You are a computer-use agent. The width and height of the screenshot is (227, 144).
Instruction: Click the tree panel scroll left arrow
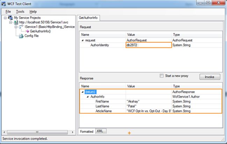tap(4, 132)
